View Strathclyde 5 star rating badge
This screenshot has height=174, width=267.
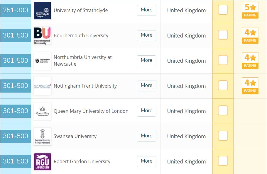[250, 10]
